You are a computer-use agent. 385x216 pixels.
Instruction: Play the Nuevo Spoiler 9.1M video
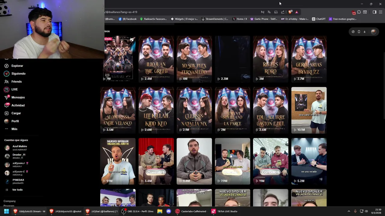(118, 161)
